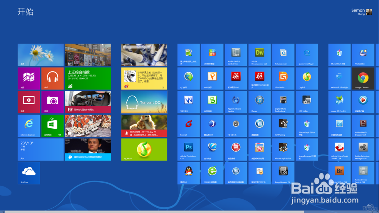This screenshot has width=379, height=213.
Task: Launch Adobe Photoshop CS5
Action: (x=188, y=150)
